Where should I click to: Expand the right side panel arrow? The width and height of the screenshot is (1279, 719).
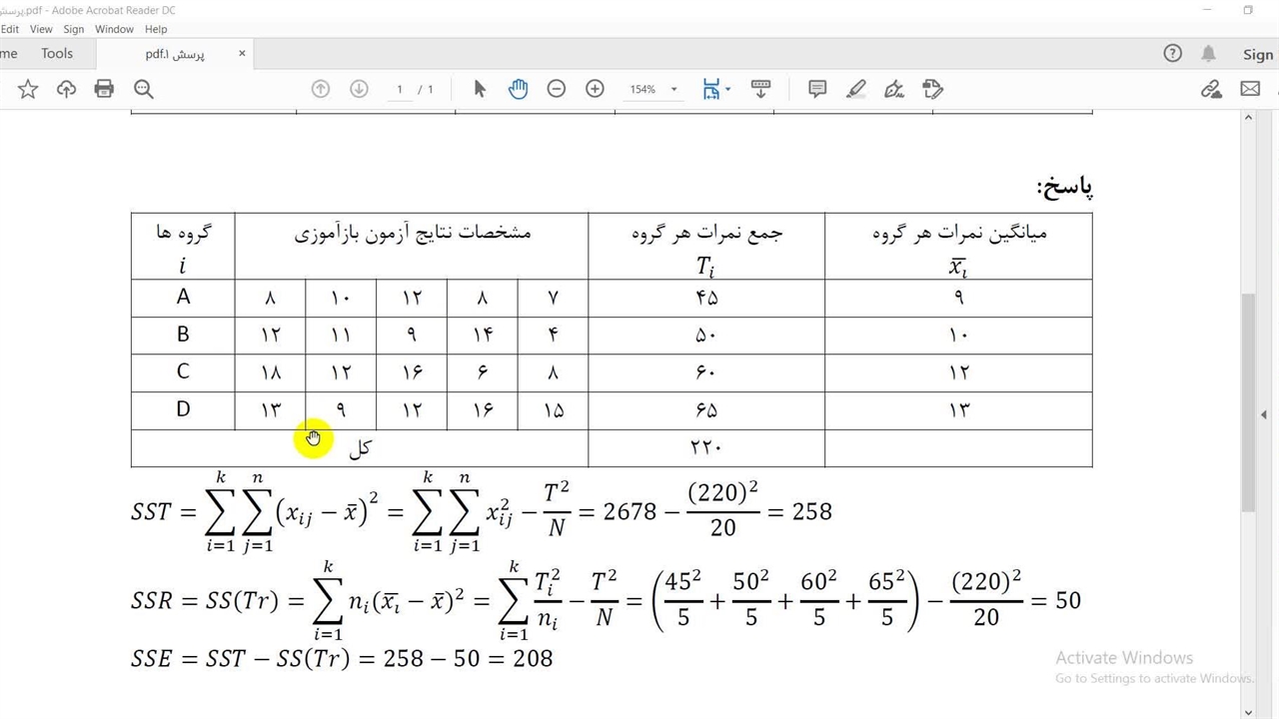[1264, 414]
